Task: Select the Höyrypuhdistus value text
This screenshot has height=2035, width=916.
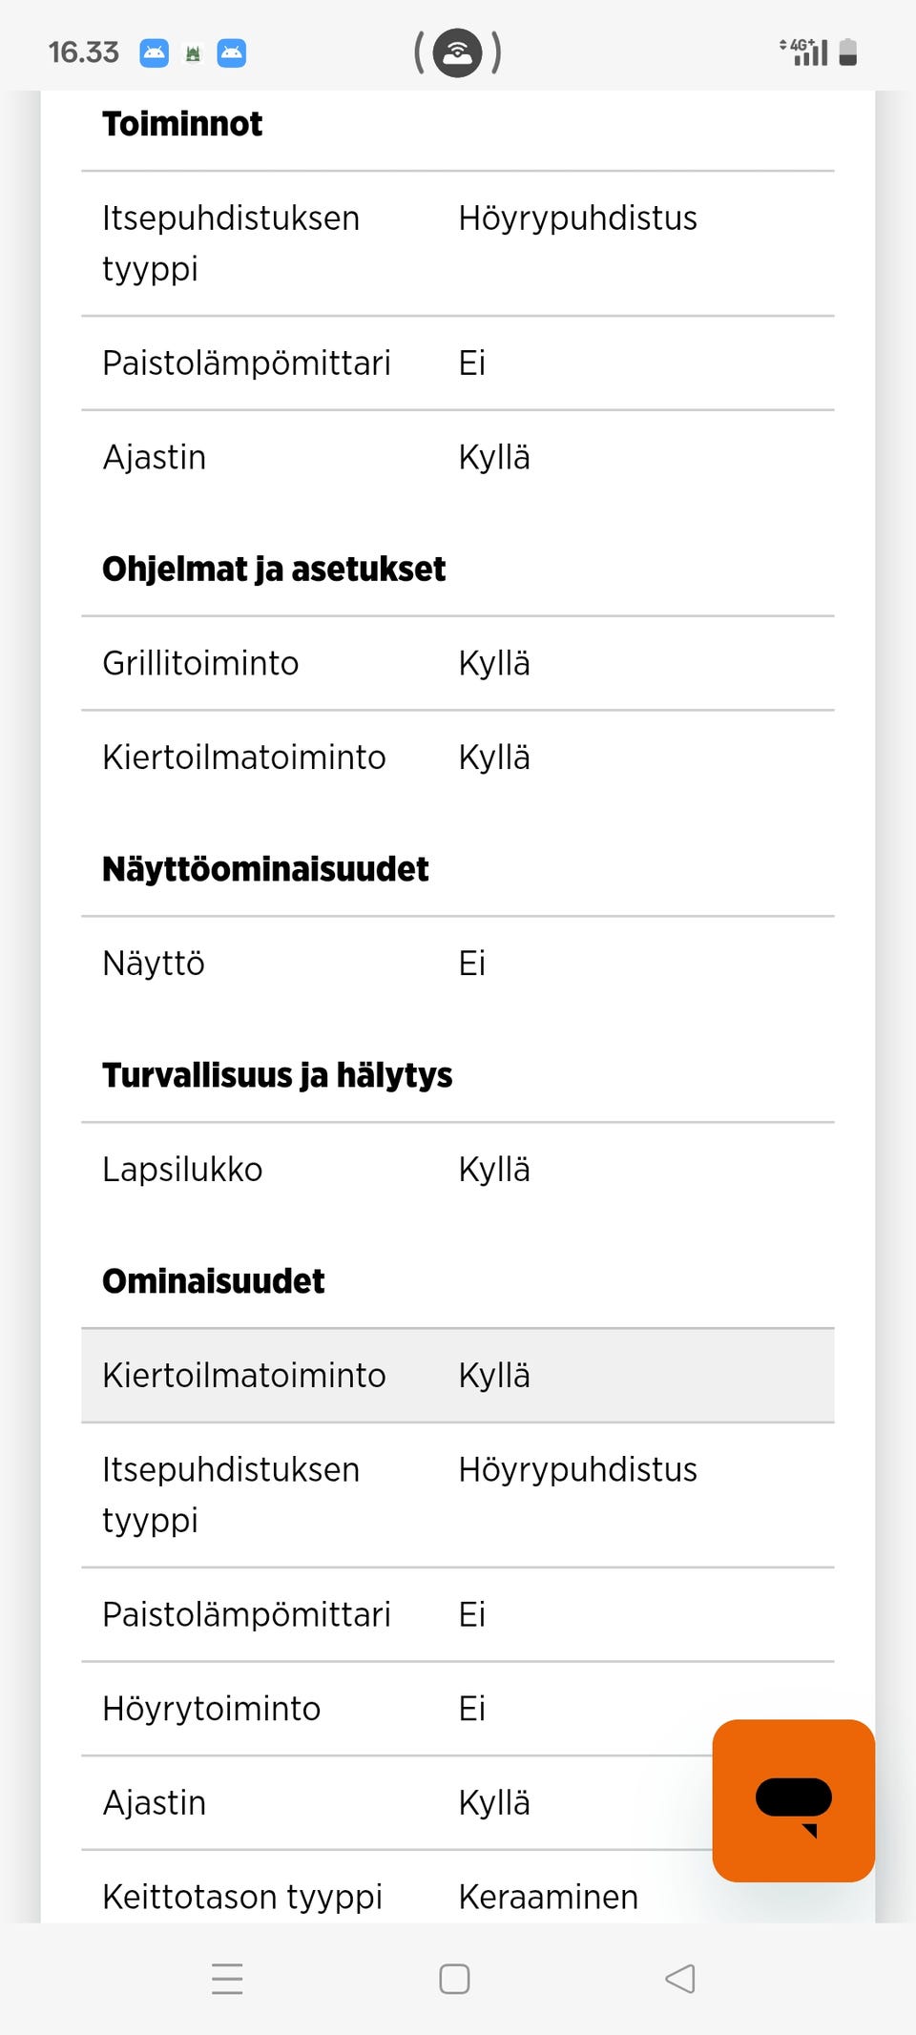Action: point(577,218)
